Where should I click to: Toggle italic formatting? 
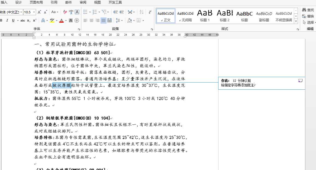pos(7,20)
